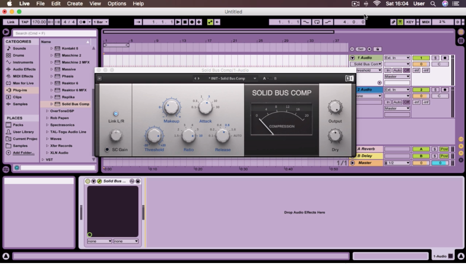Adjust the Makeup knob in Solid Bus Comp
Image resolution: width=466 pixels, height=264 pixels.
(x=171, y=107)
